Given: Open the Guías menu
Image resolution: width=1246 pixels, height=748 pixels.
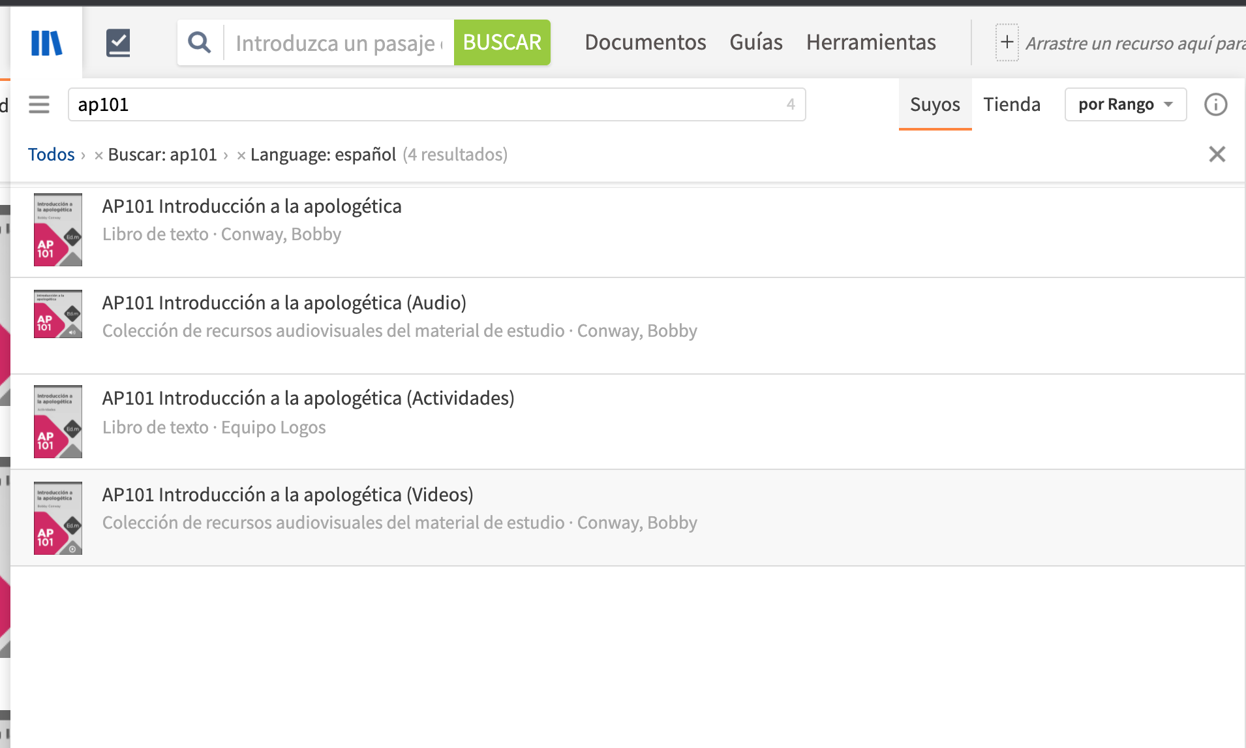Looking at the screenshot, I should tap(756, 42).
